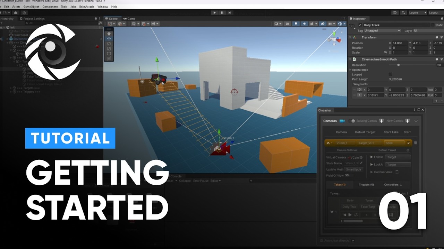This screenshot has height=249, width=444.
Task: Collapse the VCam_1 camera row caret
Action: (x=328, y=143)
